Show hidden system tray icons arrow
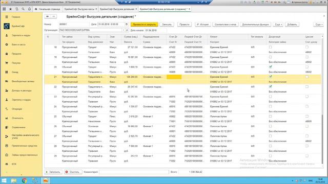This screenshot has height=184, width=328. click(x=293, y=180)
